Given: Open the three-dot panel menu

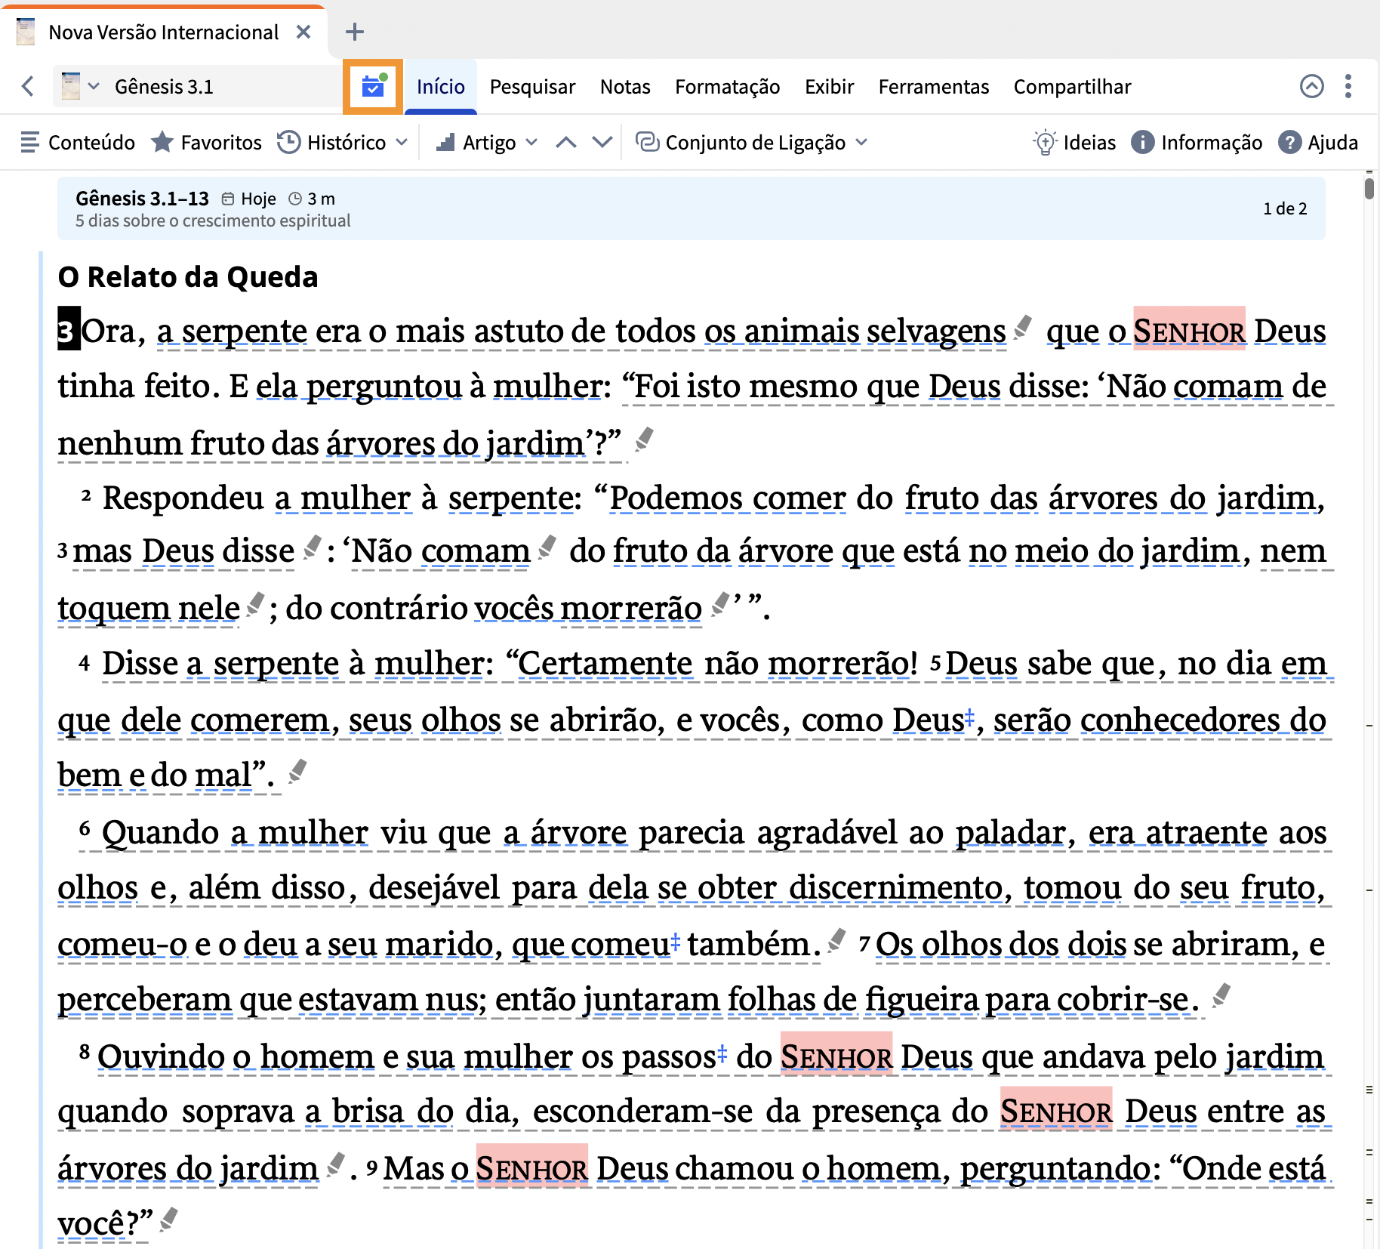Looking at the screenshot, I should [x=1348, y=87].
